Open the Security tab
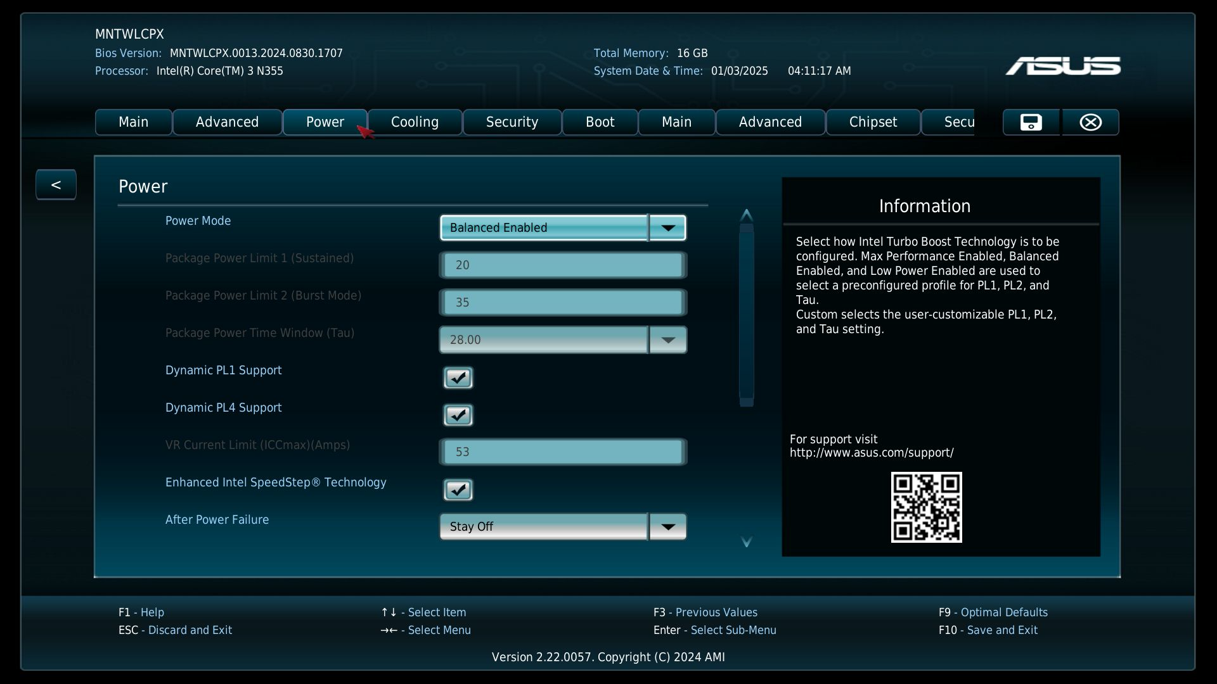1217x684 pixels. [512, 122]
